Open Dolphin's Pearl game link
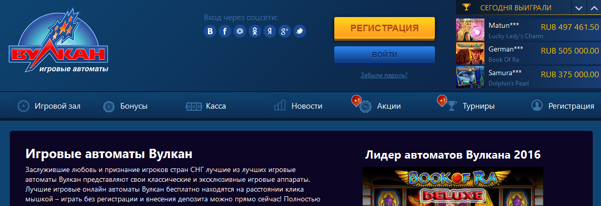The image size is (601, 206). pos(509,83)
